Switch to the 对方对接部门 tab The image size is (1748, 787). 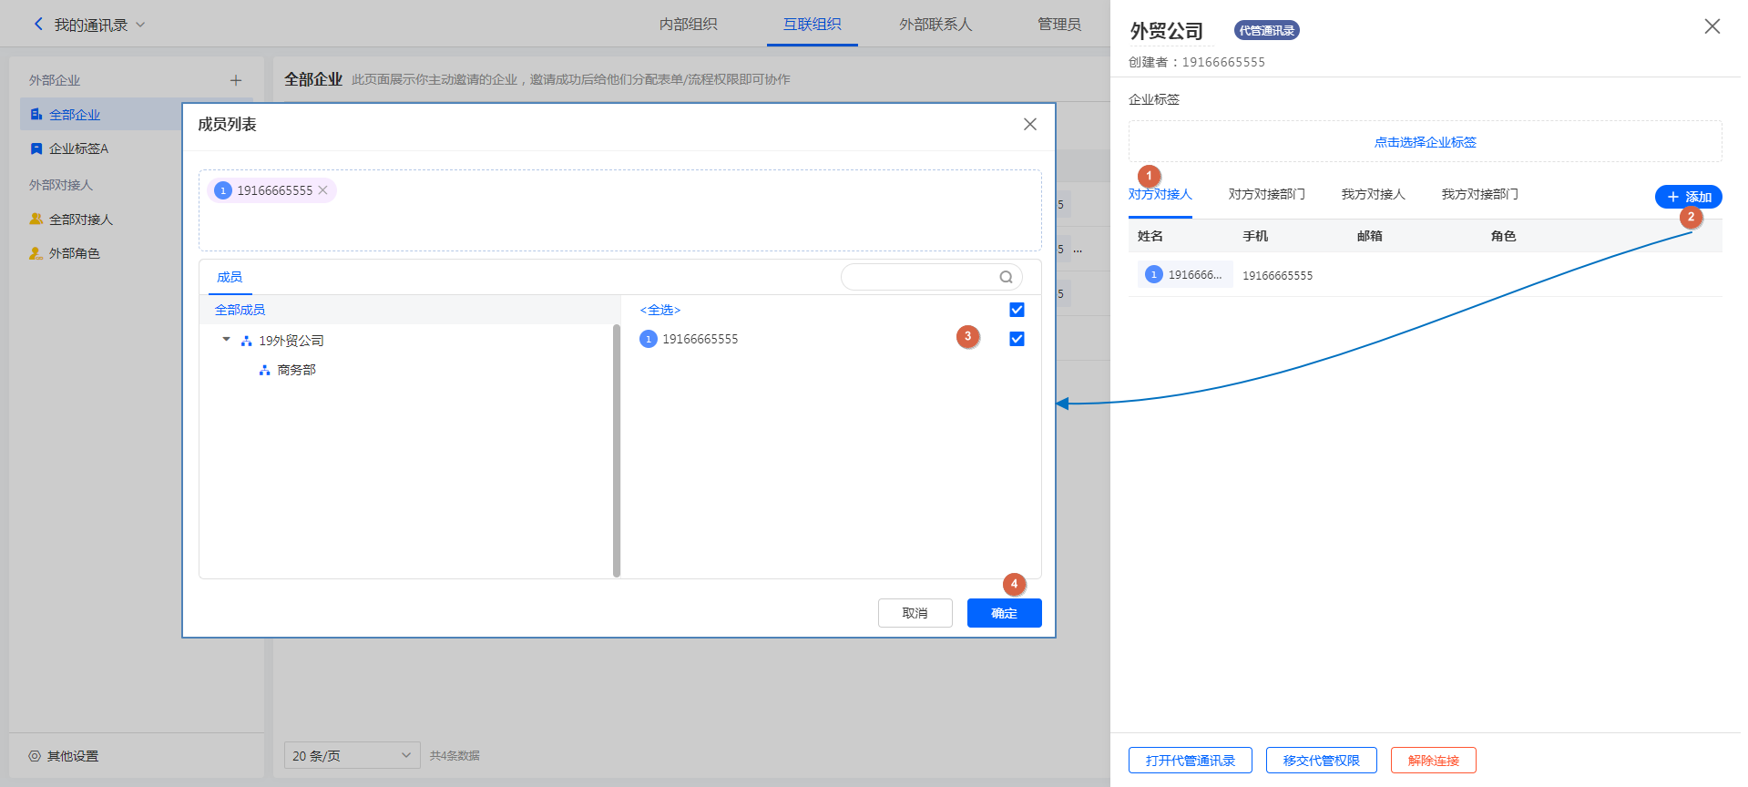pos(1266,194)
